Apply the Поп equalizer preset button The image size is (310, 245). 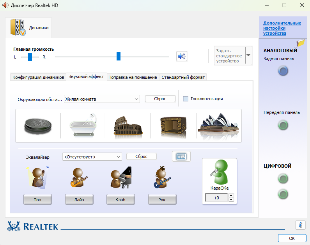[x=37, y=199]
